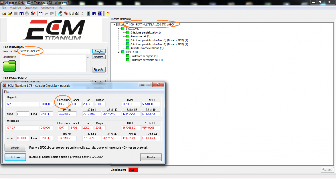Click the Uscita button
This screenshot has height=179, width=336.
click(x=151, y=157)
